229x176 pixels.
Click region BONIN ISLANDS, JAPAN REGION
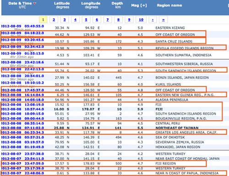pos(182,78)
